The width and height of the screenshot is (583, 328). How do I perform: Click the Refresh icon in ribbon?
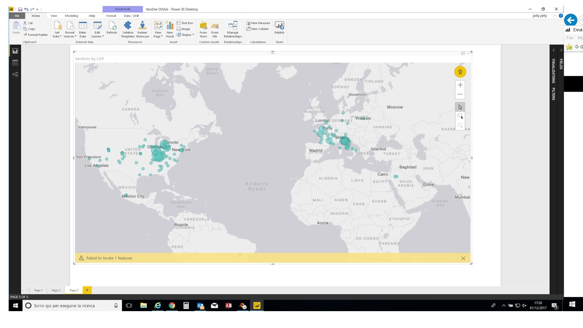(x=112, y=28)
